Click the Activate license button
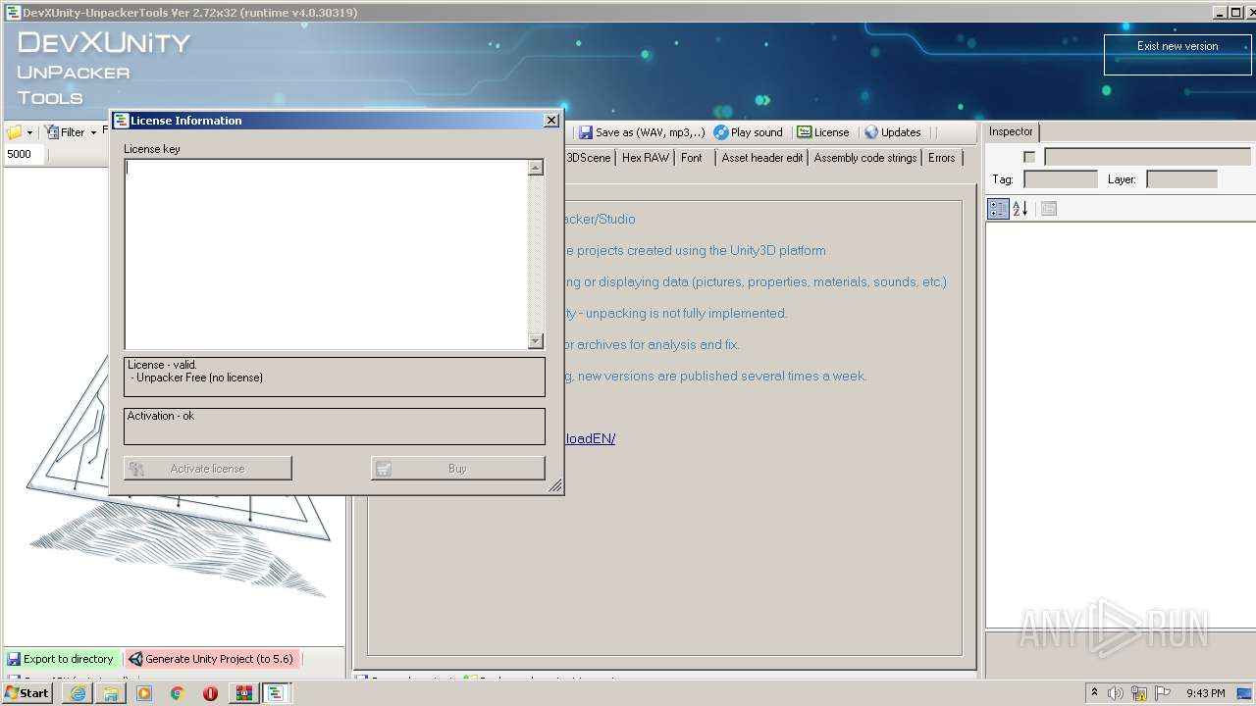This screenshot has width=1256, height=706. click(x=208, y=469)
